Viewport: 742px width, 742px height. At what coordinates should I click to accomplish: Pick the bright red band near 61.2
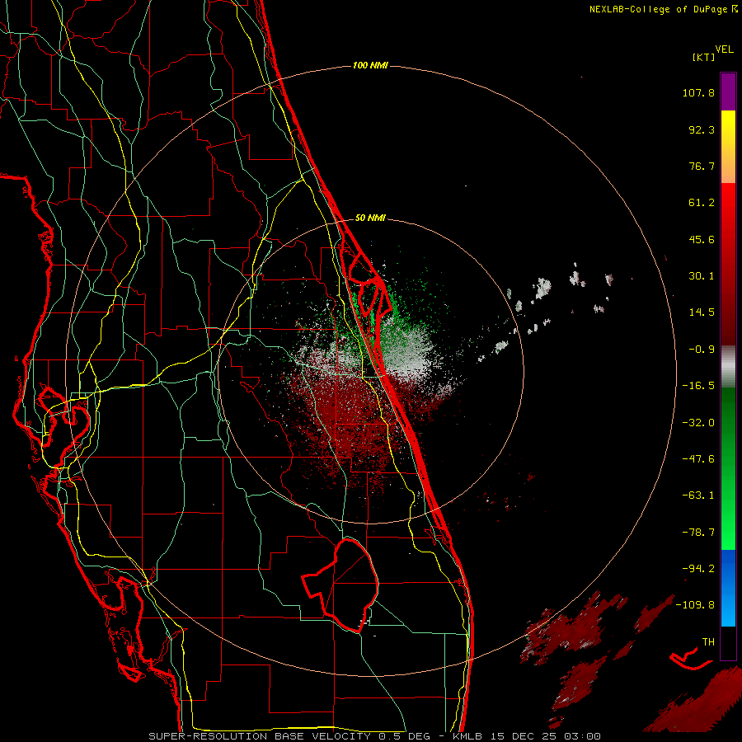click(728, 204)
